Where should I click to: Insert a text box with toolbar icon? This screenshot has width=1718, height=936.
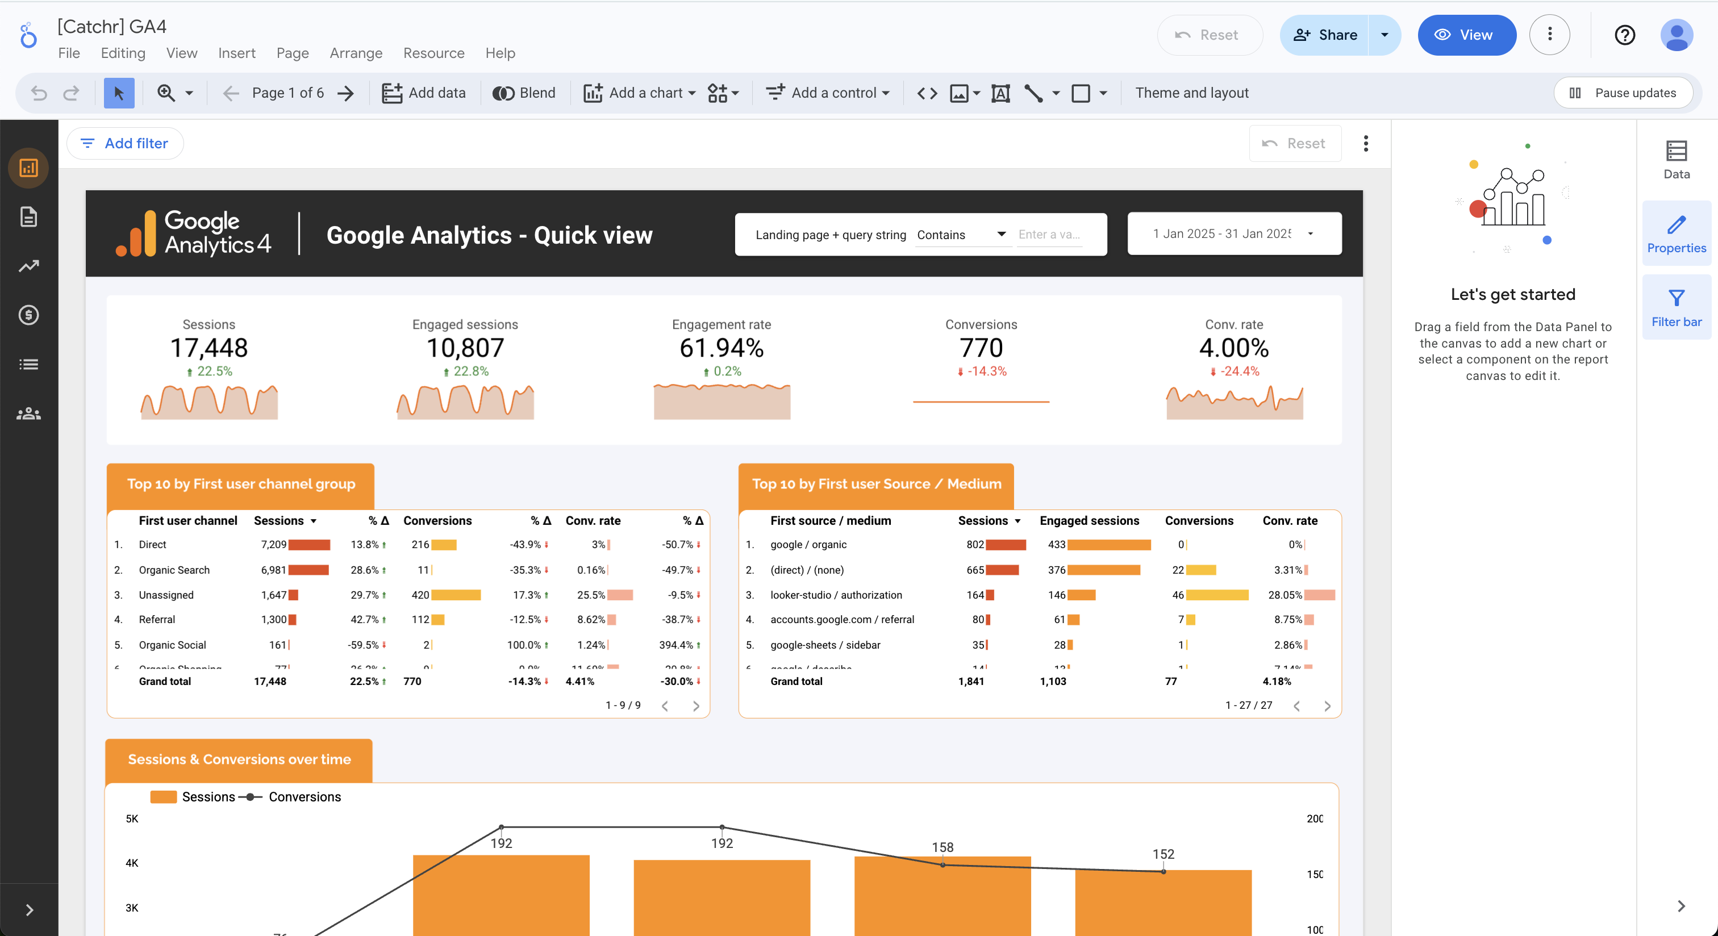[x=1000, y=93]
